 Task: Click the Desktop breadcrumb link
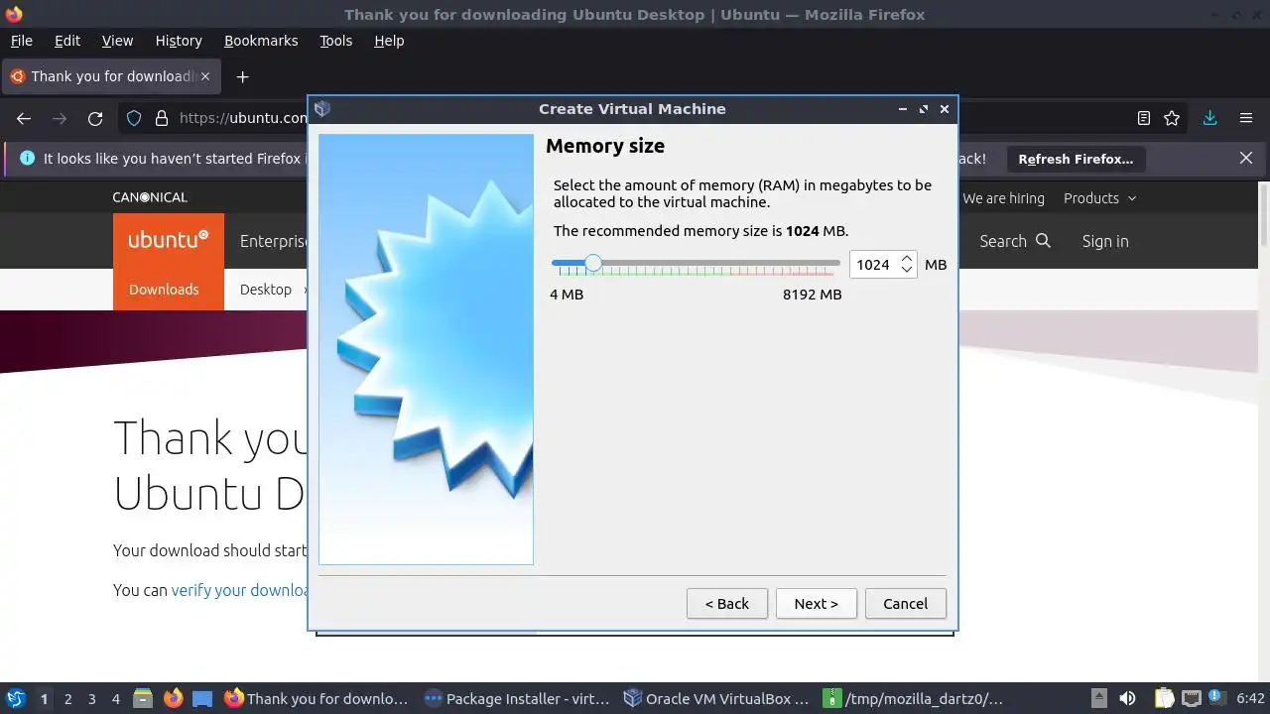(266, 290)
